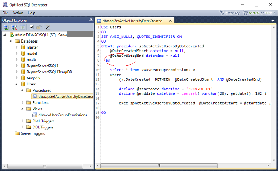
Task: Click the shopping cart purchase icon
Action: click(245, 13)
